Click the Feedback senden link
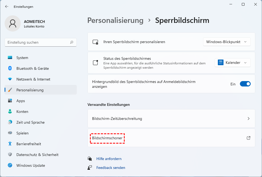 (x=111, y=168)
